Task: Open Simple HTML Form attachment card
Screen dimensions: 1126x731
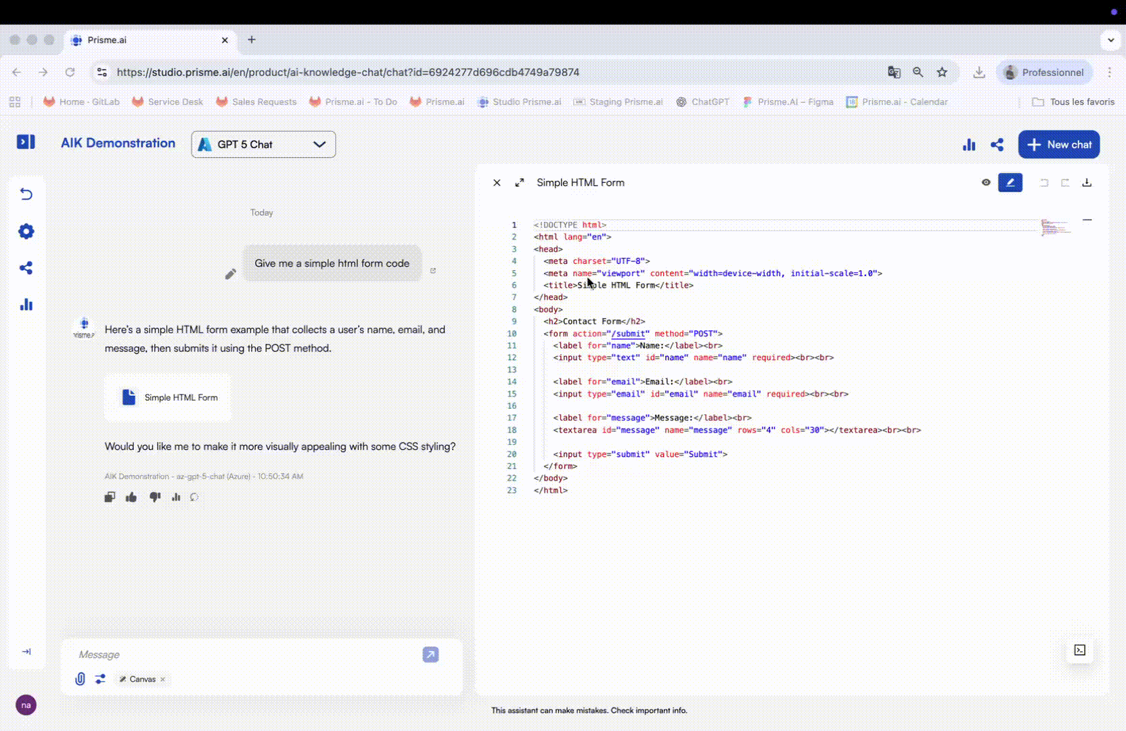Action: 168,397
